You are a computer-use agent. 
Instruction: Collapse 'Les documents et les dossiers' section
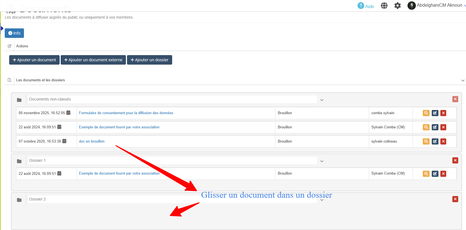(463, 80)
